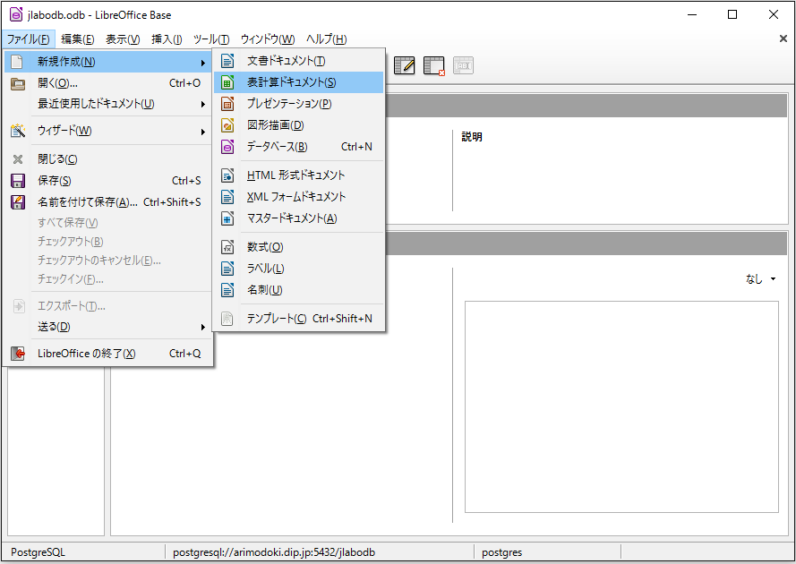The width and height of the screenshot is (796, 564).
Task: Click the presentation icon beside プレゼンテーション
Action: point(227,104)
